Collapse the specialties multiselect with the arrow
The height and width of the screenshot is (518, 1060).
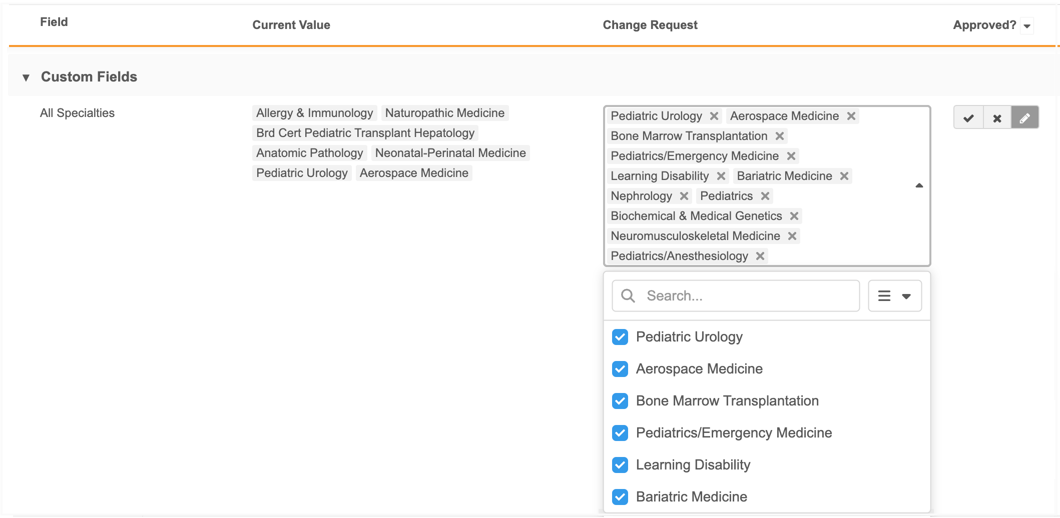tap(919, 185)
